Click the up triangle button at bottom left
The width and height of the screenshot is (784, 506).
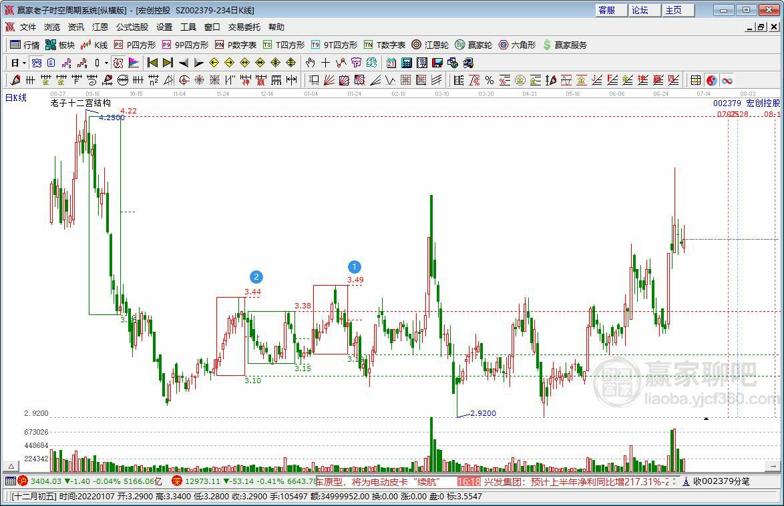pos(11,466)
